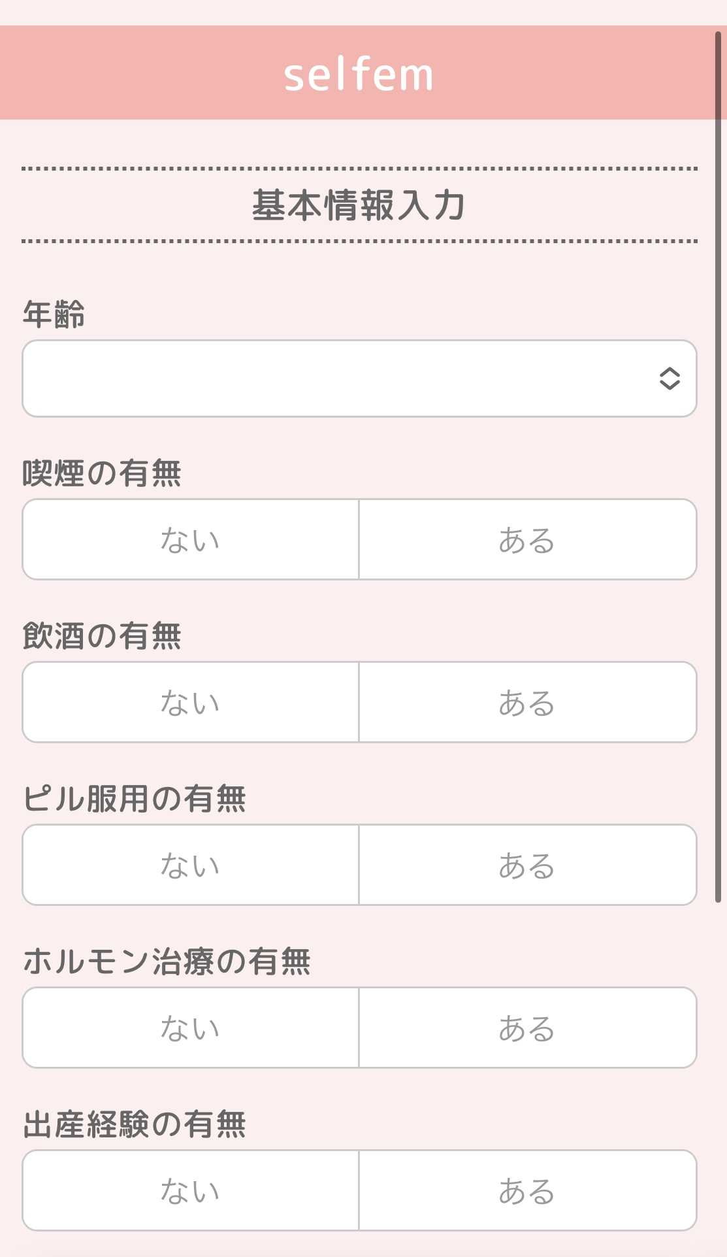
Task: Choose ない for 飲酒の有無
Action: point(191,703)
